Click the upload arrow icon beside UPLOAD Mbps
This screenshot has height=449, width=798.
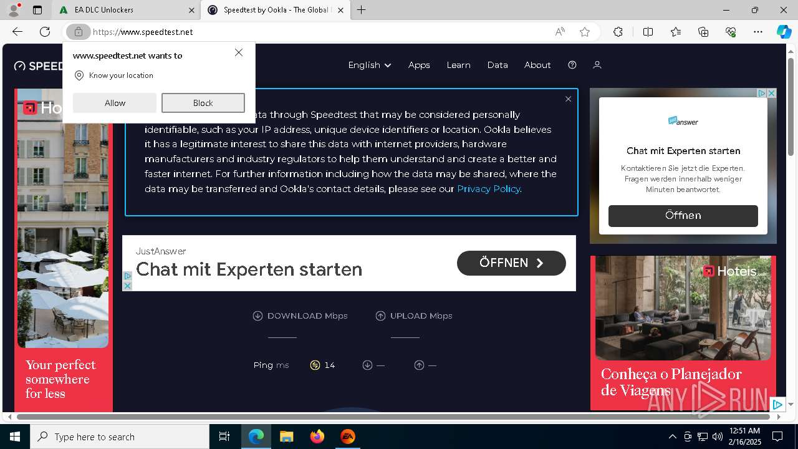[x=380, y=316]
